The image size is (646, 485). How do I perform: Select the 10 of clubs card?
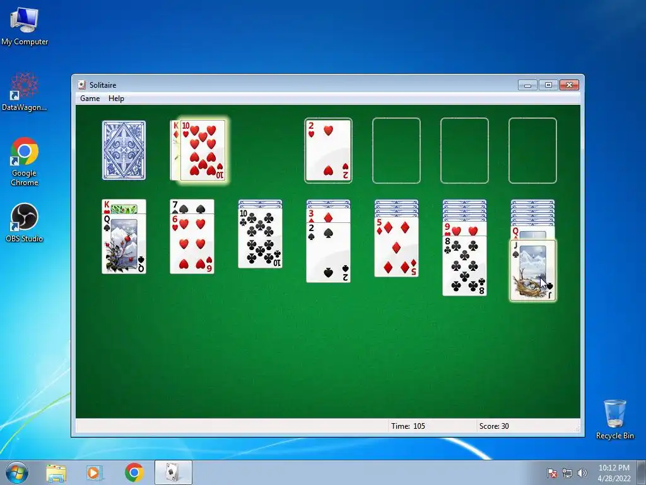click(x=261, y=238)
